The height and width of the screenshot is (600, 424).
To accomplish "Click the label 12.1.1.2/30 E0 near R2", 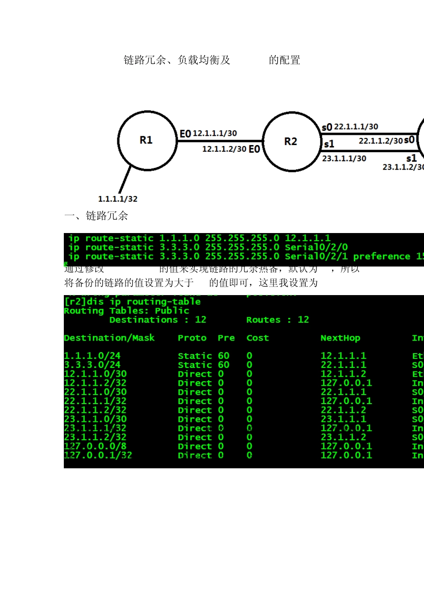I will [x=231, y=149].
